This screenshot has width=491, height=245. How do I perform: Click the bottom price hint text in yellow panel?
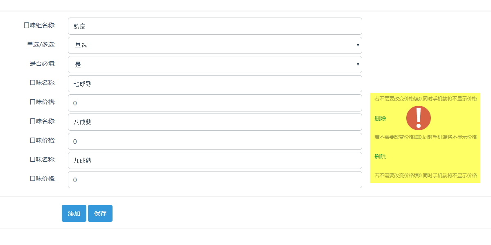[426, 175]
